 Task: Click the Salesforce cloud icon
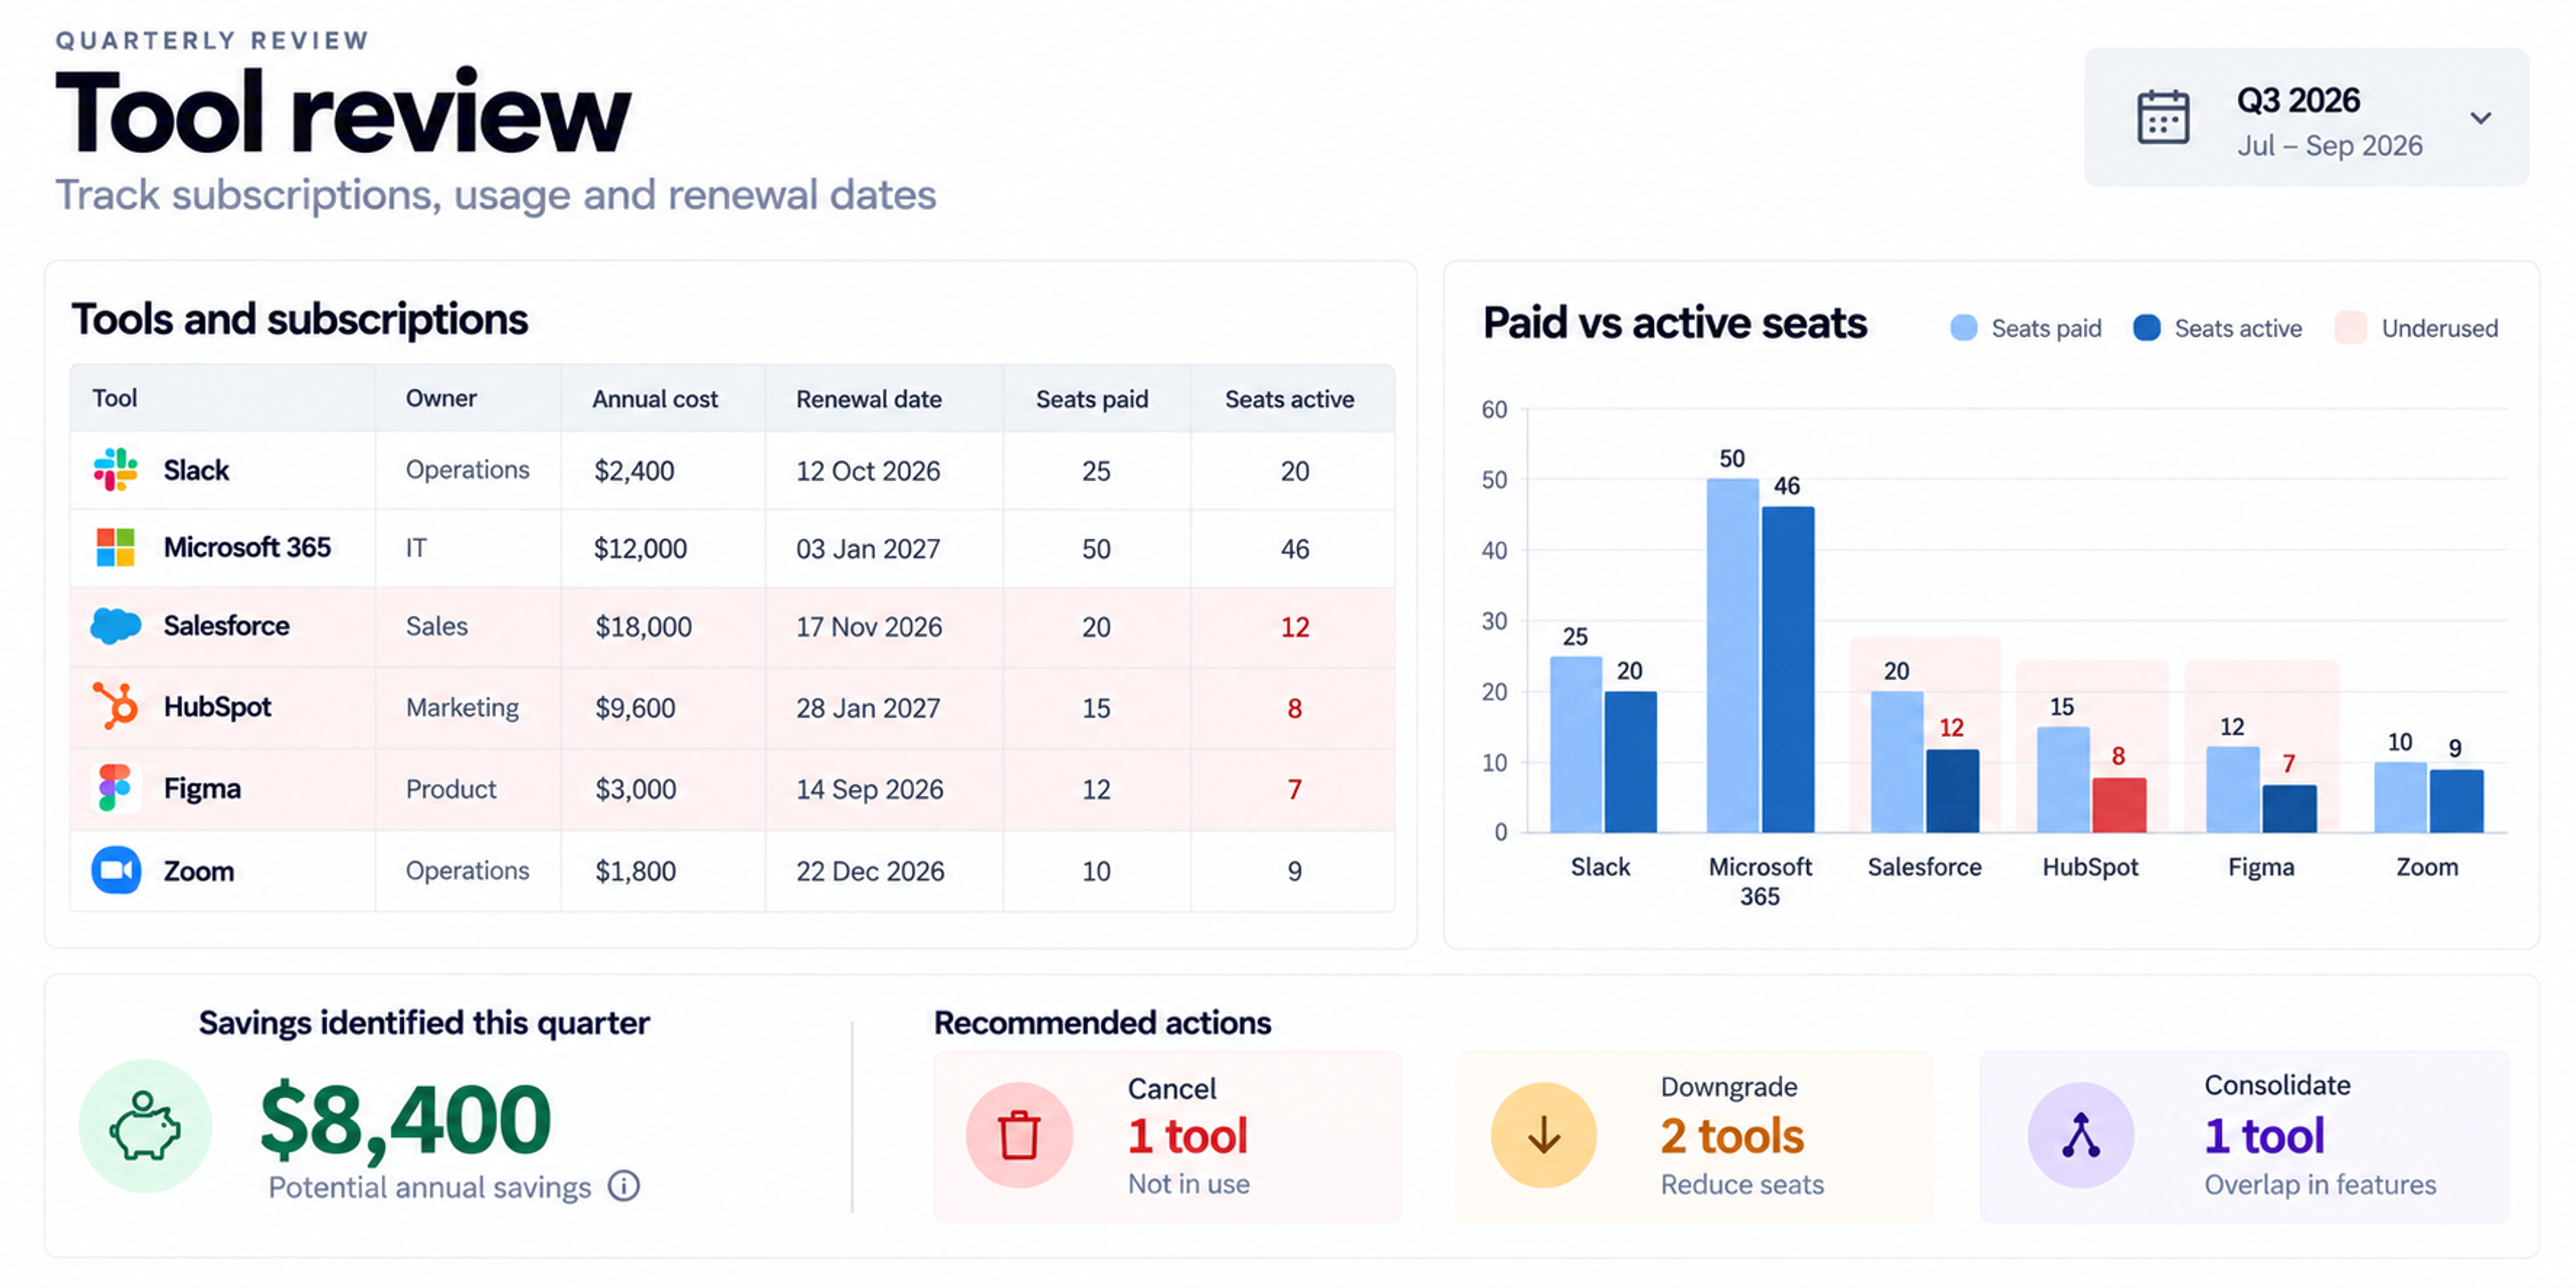point(115,626)
